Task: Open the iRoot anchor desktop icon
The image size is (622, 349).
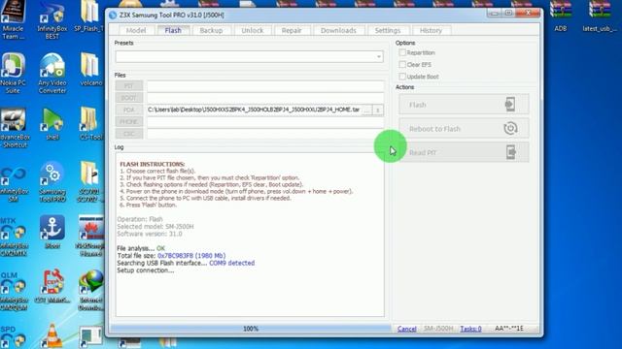Action: click(x=52, y=232)
